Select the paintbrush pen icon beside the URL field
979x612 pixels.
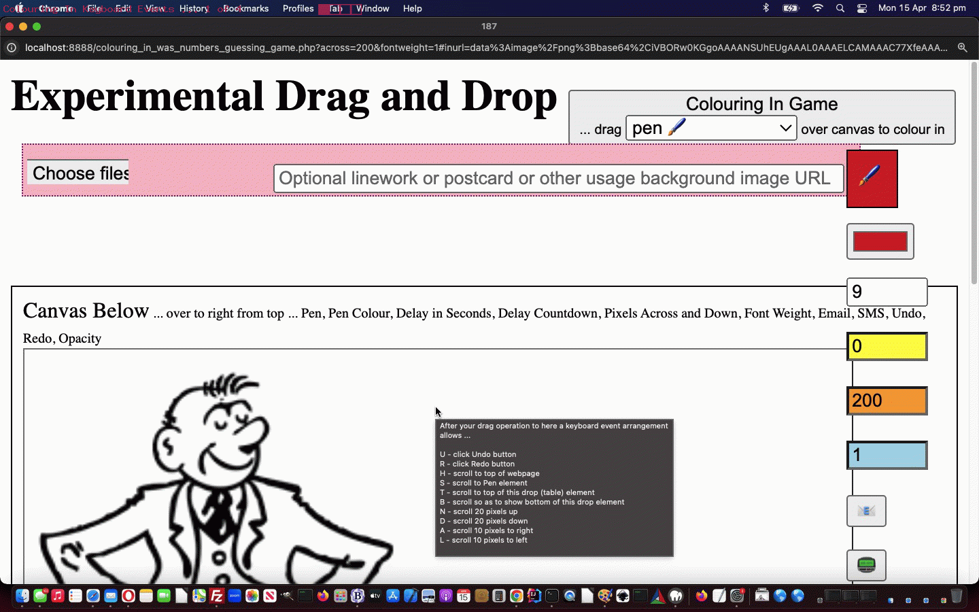872,179
